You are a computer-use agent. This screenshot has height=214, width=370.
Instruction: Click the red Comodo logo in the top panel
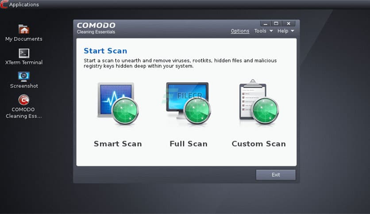point(4,4)
